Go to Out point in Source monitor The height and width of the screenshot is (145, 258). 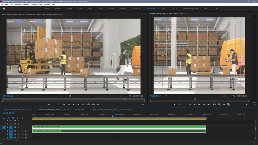(83, 104)
